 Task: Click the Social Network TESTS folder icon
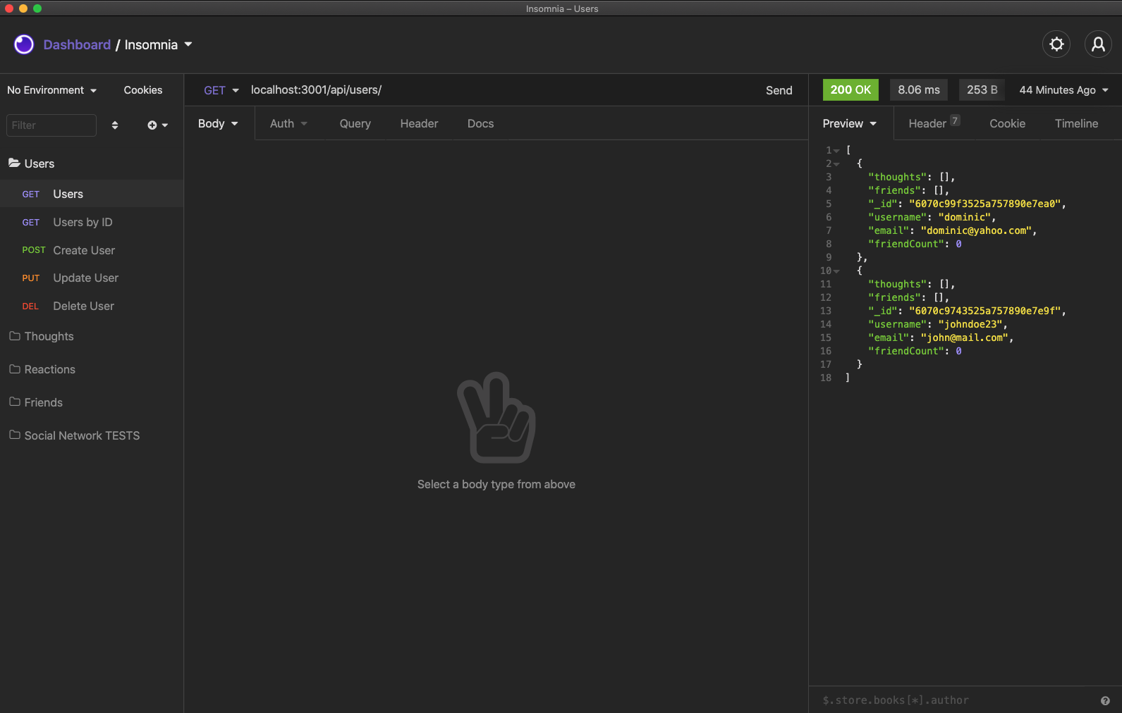tap(14, 435)
